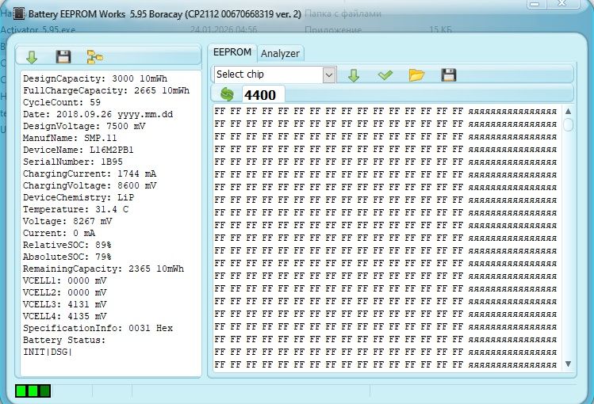Click the floppy save icon in left panel
This screenshot has width=594, height=404.
(x=63, y=57)
